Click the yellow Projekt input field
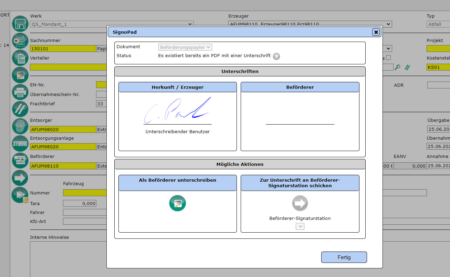 click(x=438, y=49)
